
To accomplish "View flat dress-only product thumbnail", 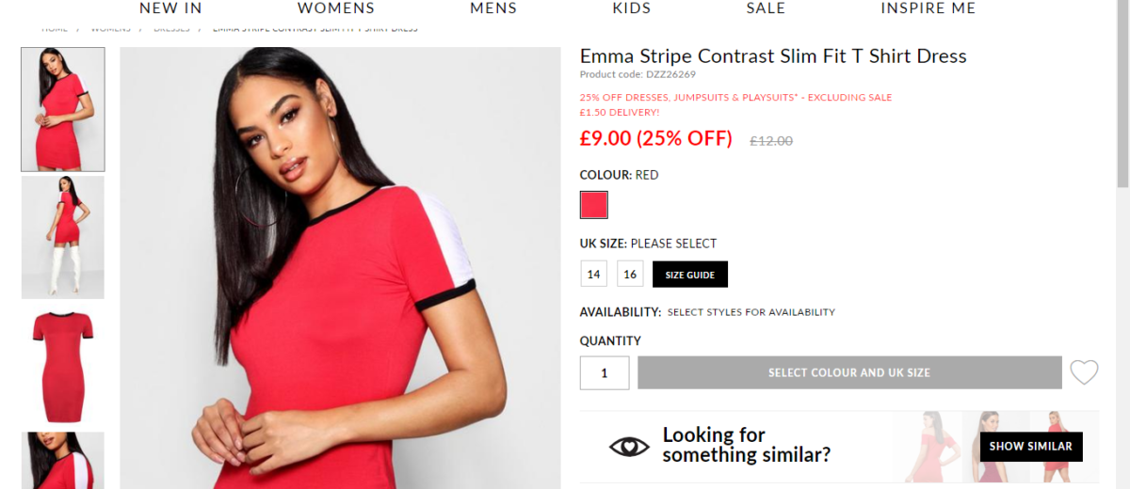I will pos(63,366).
